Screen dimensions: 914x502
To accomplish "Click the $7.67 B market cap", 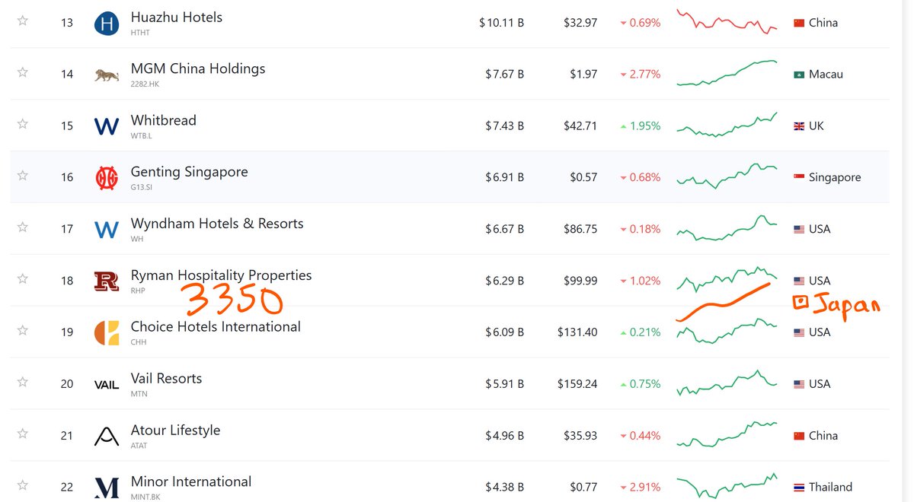I will [504, 75].
